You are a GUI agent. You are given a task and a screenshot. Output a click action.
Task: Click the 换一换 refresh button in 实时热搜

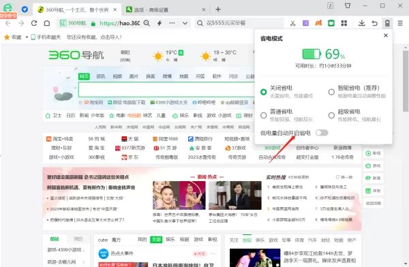tap(344, 177)
